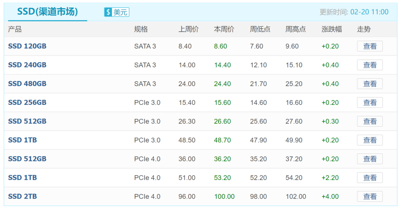Click the 美元 currency toggle icon

(117, 12)
